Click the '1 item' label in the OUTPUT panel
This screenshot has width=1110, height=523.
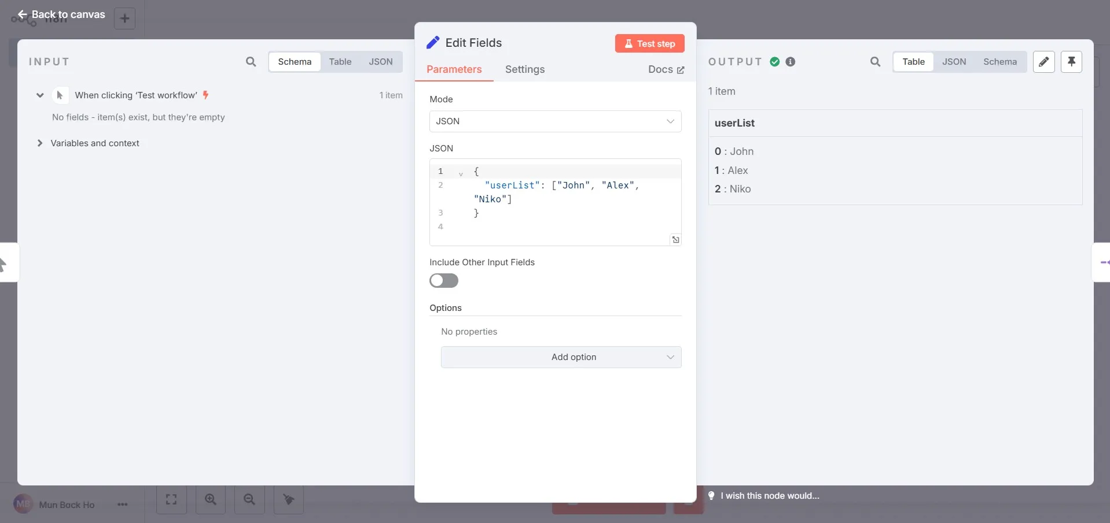click(x=722, y=91)
